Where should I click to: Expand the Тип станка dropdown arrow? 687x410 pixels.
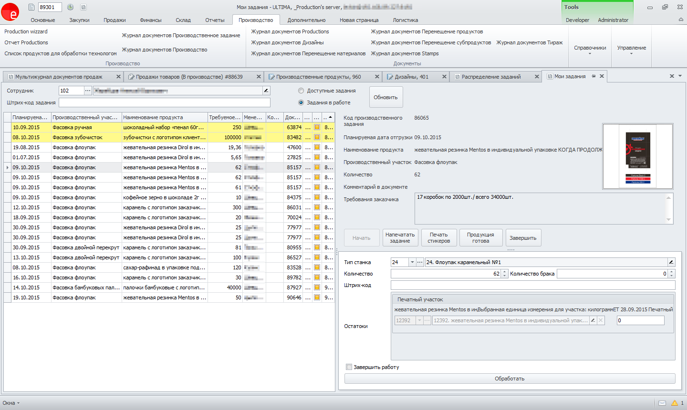(x=412, y=262)
